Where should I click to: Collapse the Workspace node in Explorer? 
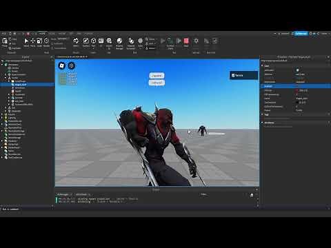point(2,65)
